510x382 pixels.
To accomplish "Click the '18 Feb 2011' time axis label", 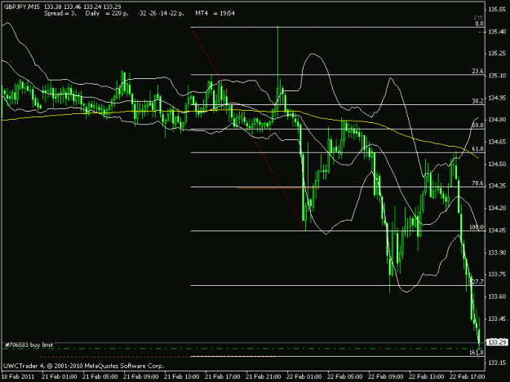I will 18,377.
